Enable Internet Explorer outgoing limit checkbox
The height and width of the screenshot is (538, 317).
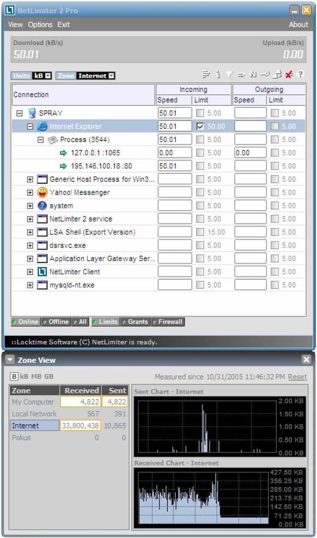pyautogui.click(x=275, y=126)
